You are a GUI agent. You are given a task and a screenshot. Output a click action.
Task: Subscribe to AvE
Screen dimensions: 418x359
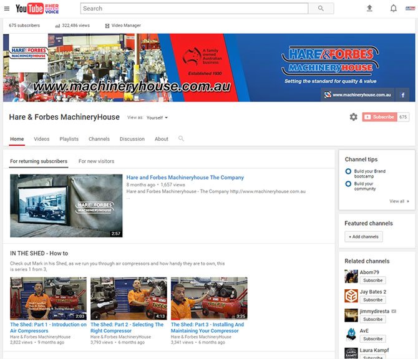(x=372, y=339)
